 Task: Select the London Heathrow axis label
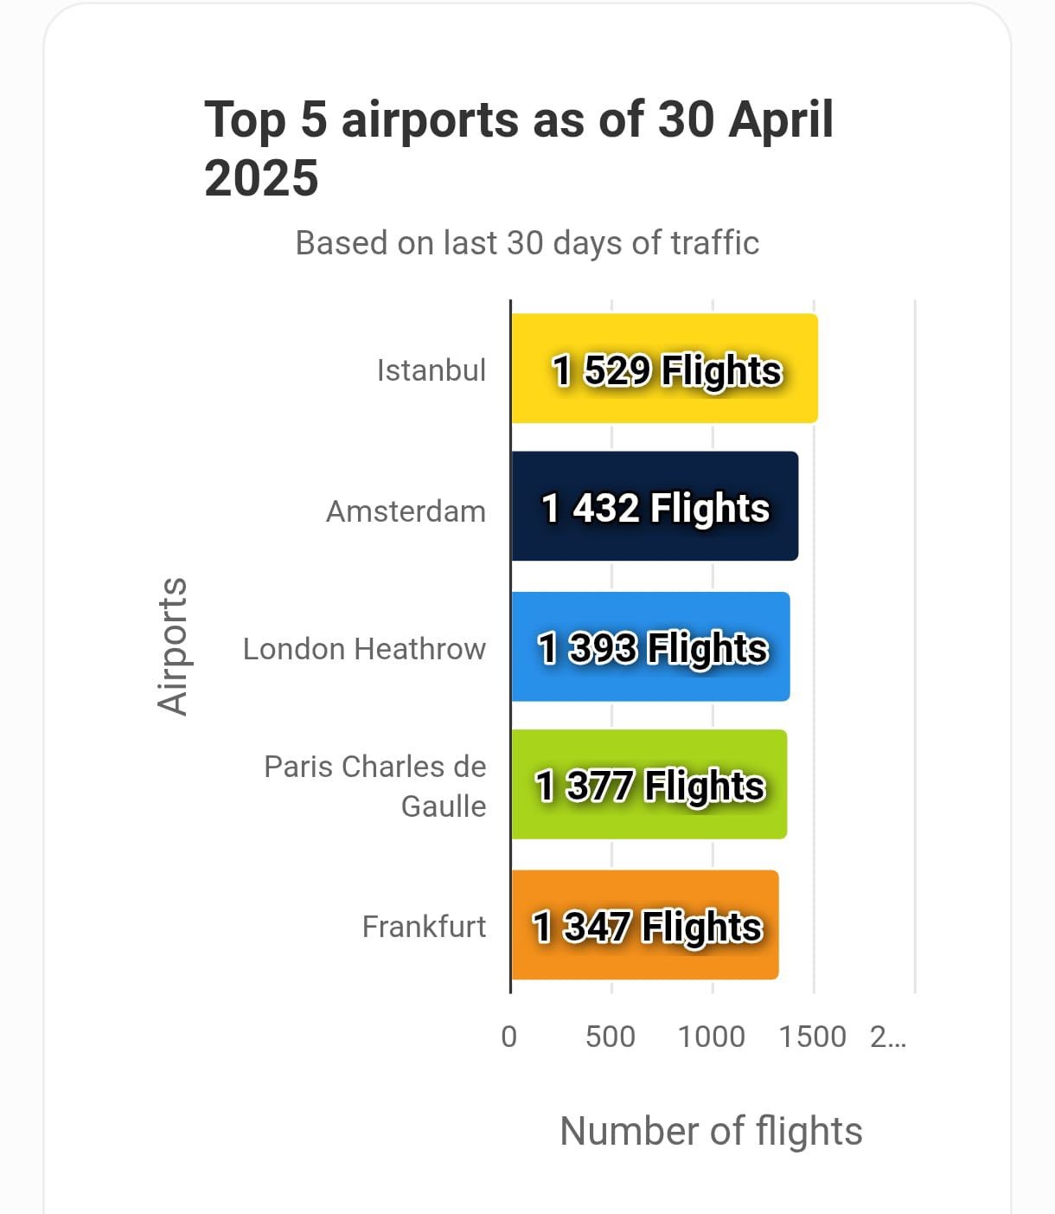(x=364, y=649)
